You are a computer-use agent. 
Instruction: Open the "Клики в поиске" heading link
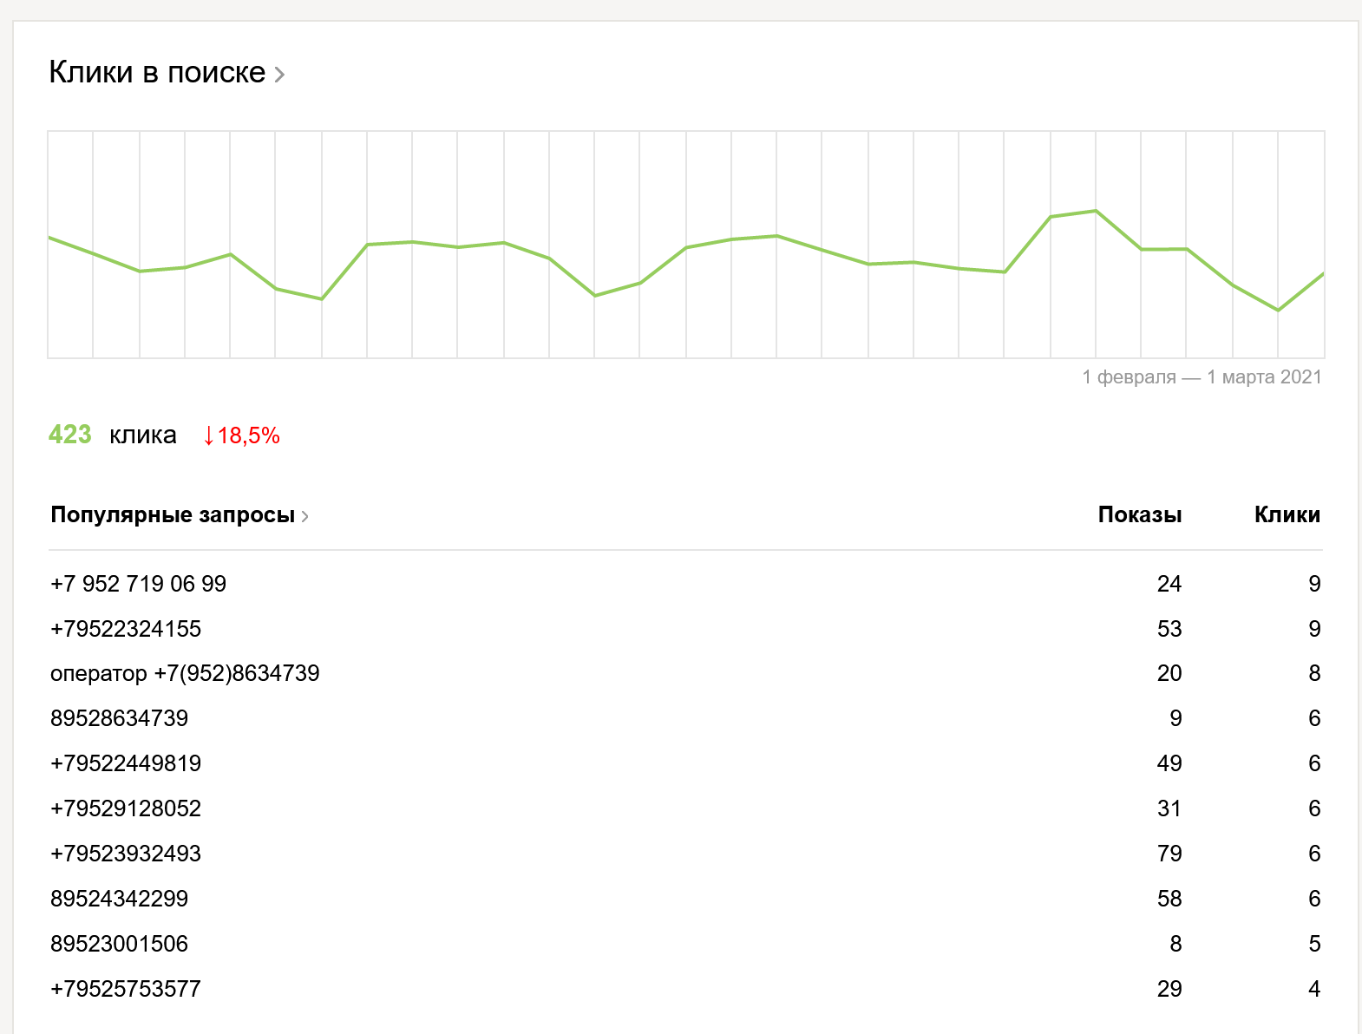pyautogui.click(x=157, y=72)
